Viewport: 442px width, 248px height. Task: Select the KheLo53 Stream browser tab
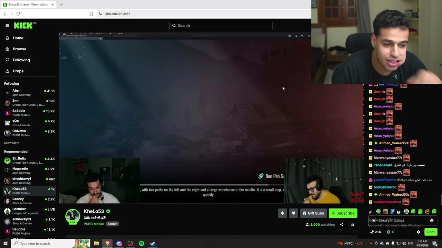click(29, 4)
